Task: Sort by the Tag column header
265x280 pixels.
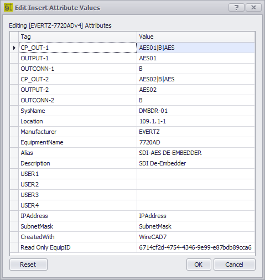Action: point(77,37)
